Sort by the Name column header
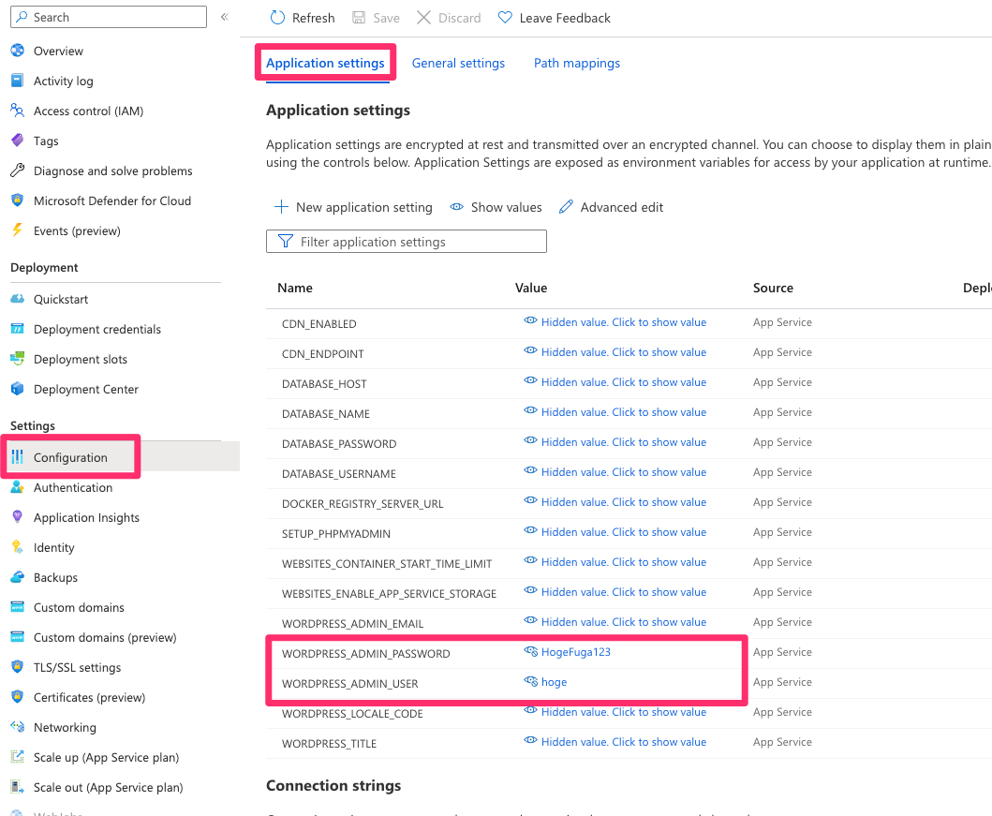Viewport: 992px width, 816px height. tap(295, 288)
